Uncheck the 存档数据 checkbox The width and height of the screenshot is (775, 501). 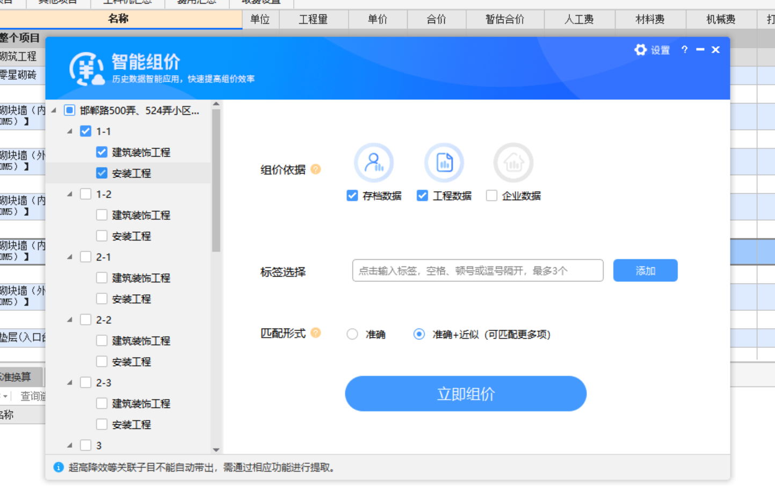point(352,195)
